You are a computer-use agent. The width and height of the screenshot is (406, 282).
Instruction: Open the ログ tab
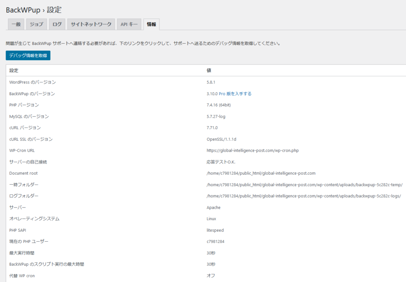pos(57,24)
